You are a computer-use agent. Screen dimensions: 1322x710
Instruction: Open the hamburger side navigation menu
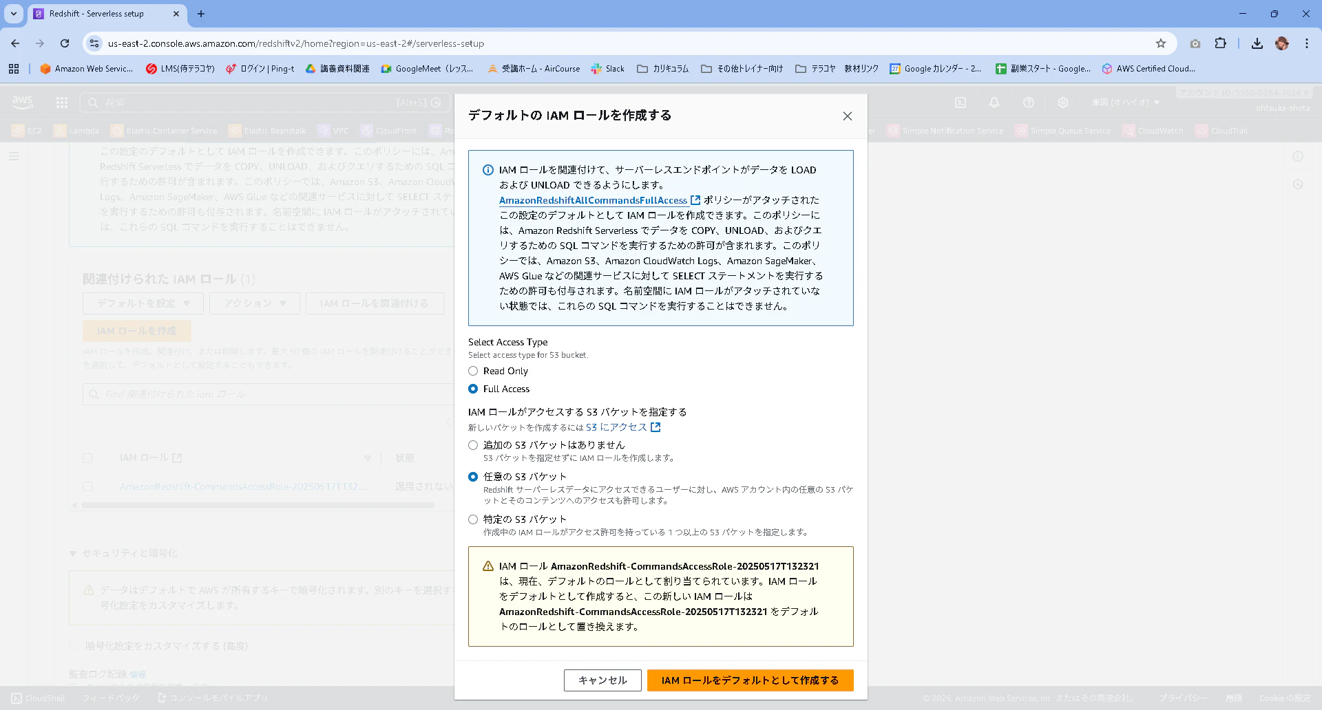tap(14, 157)
